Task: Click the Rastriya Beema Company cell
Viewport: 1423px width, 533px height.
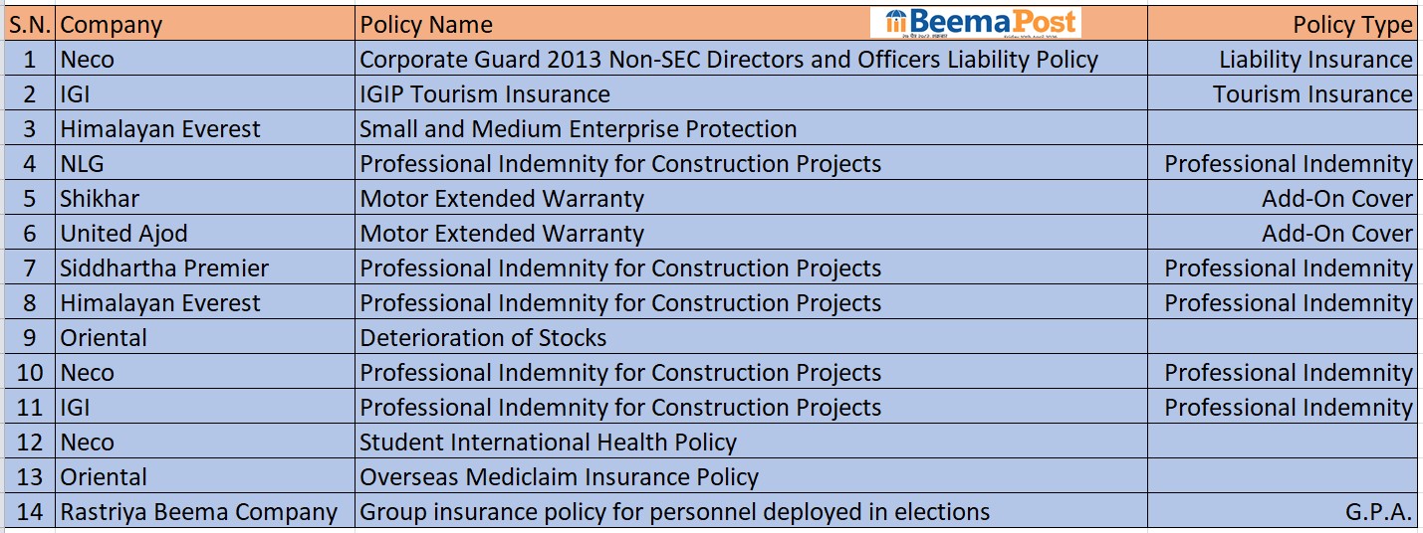Action: tap(199, 512)
